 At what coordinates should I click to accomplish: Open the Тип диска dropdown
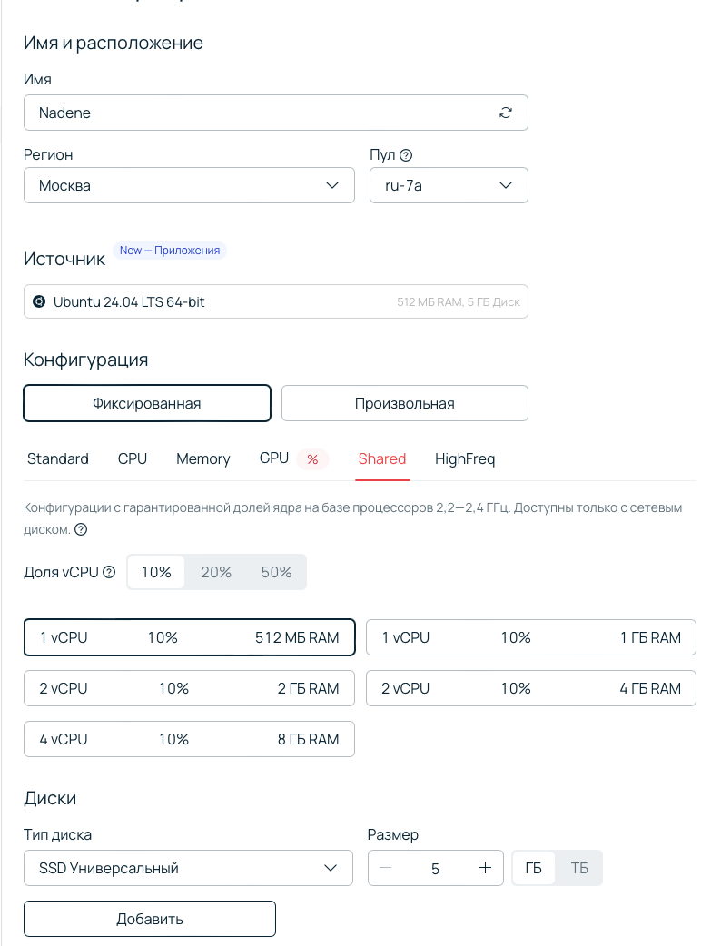188,868
